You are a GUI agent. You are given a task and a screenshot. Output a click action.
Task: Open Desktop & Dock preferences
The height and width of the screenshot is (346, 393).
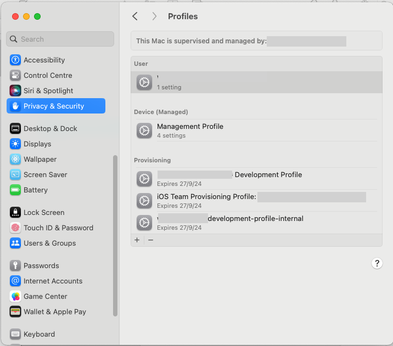coord(50,128)
